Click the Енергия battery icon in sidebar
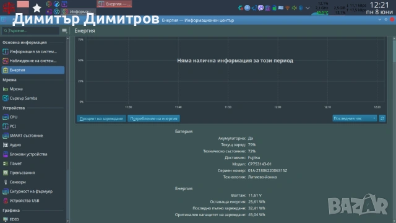 pyautogui.click(x=6, y=70)
